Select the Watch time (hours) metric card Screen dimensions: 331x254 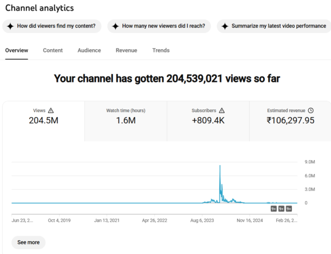(x=126, y=120)
